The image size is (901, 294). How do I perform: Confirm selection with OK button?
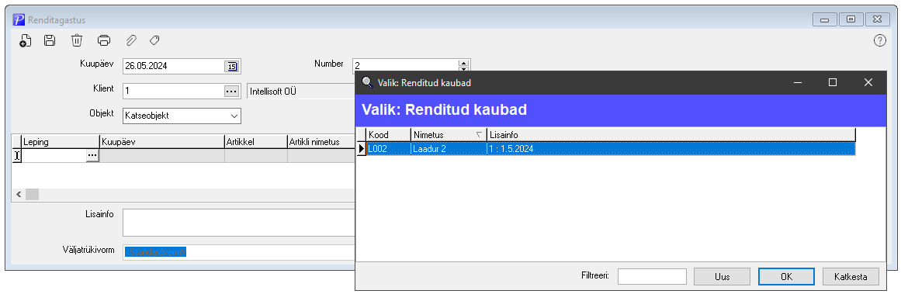[x=787, y=276]
